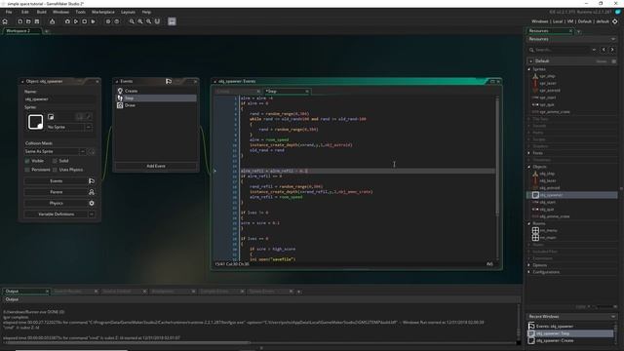Open the File menu
The height and width of the screenshot is (351, 624).
[9, 12]
